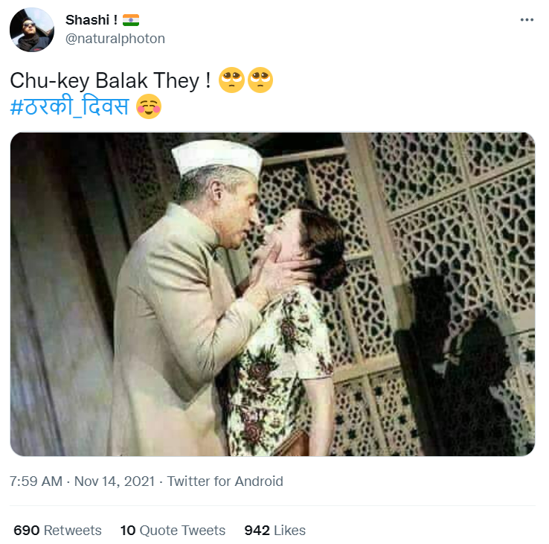View the 690 Retweets list
This screenshot has height=544, width=549.
[57, 531]
